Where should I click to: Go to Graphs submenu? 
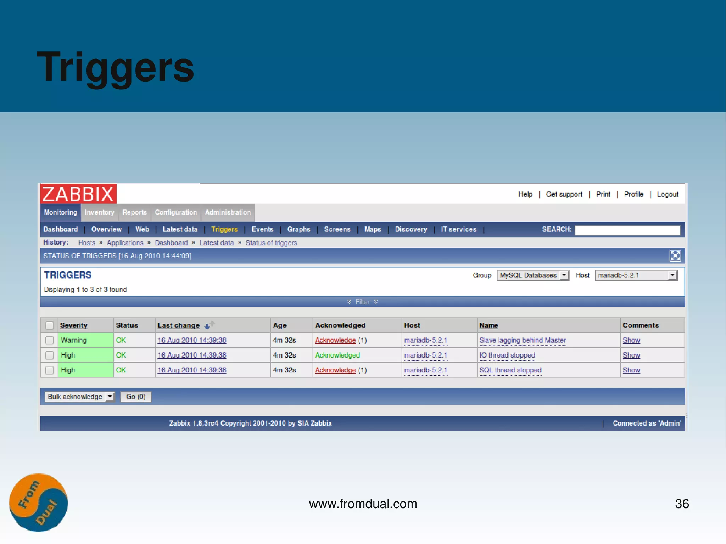299,229
